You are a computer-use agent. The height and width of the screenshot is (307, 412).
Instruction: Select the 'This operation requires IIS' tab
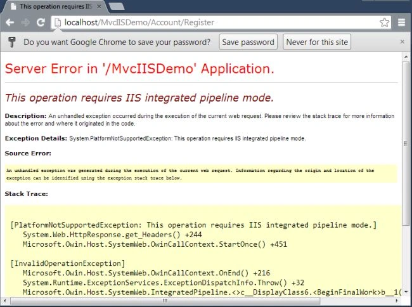(54, 6)
